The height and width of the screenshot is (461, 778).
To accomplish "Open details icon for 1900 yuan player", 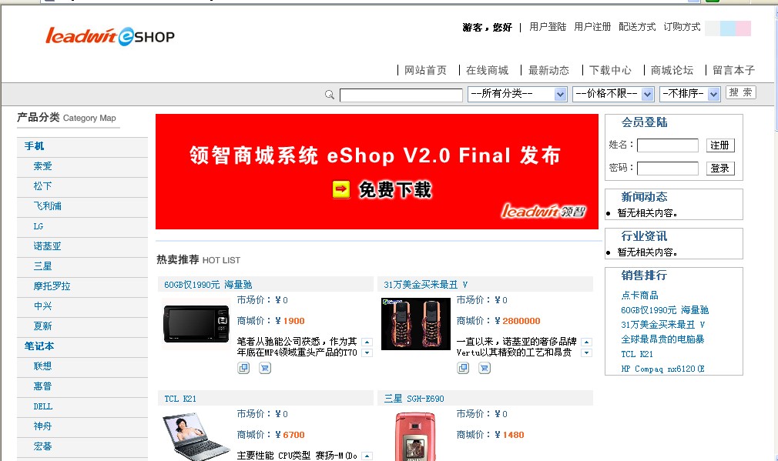I will [x=243, y=369].
